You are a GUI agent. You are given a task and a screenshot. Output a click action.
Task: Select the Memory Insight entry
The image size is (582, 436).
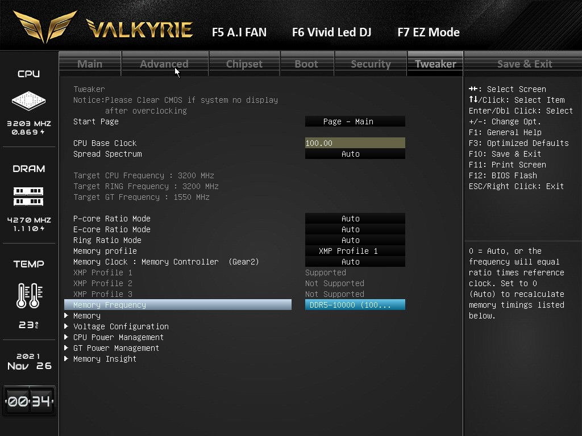pyautogui.click(x=105, y=359)
